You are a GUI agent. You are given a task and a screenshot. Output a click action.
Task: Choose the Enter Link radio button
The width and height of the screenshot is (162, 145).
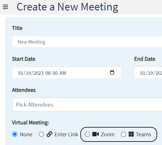click(41, 134)
